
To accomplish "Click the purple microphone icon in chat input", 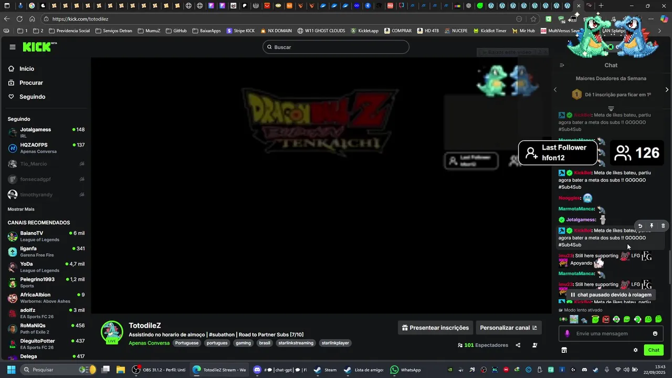I will 567,333.
